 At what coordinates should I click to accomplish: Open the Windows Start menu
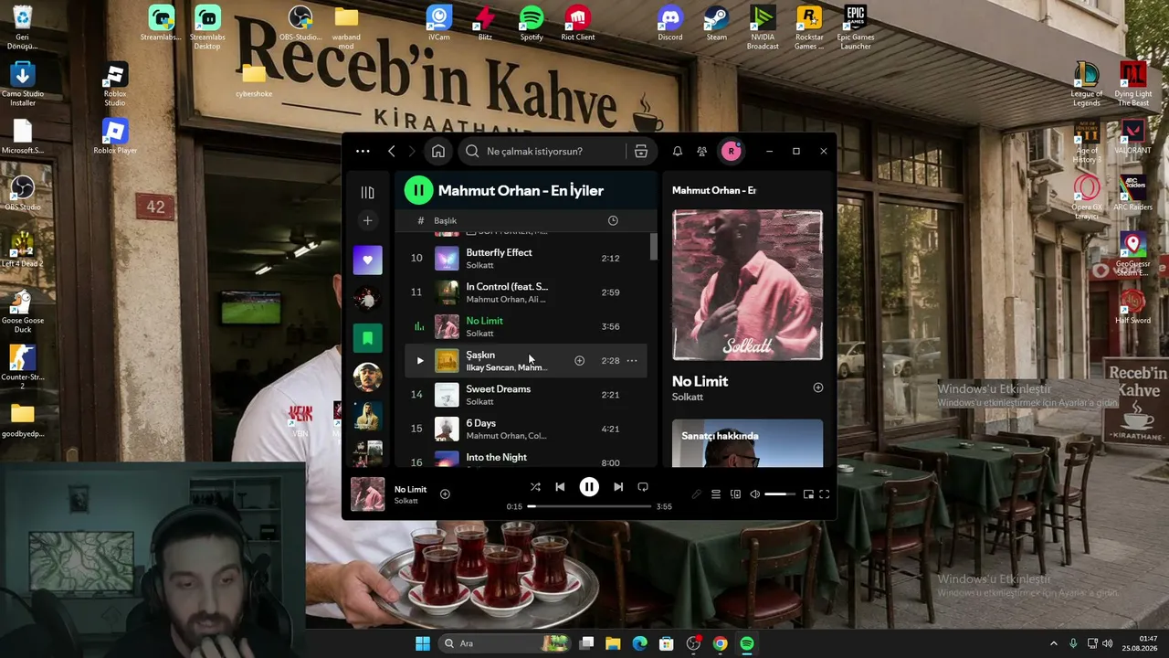(x=422, y=643)
